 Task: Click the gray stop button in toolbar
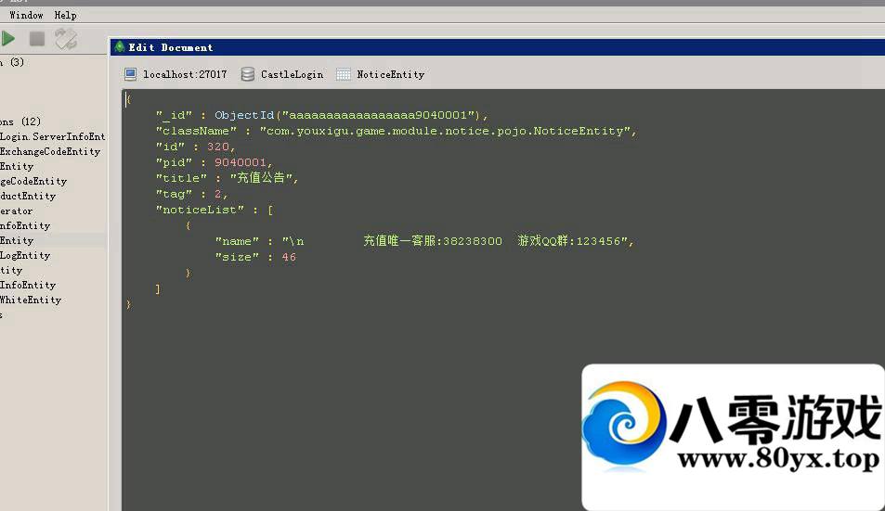[x=37, y=39]
